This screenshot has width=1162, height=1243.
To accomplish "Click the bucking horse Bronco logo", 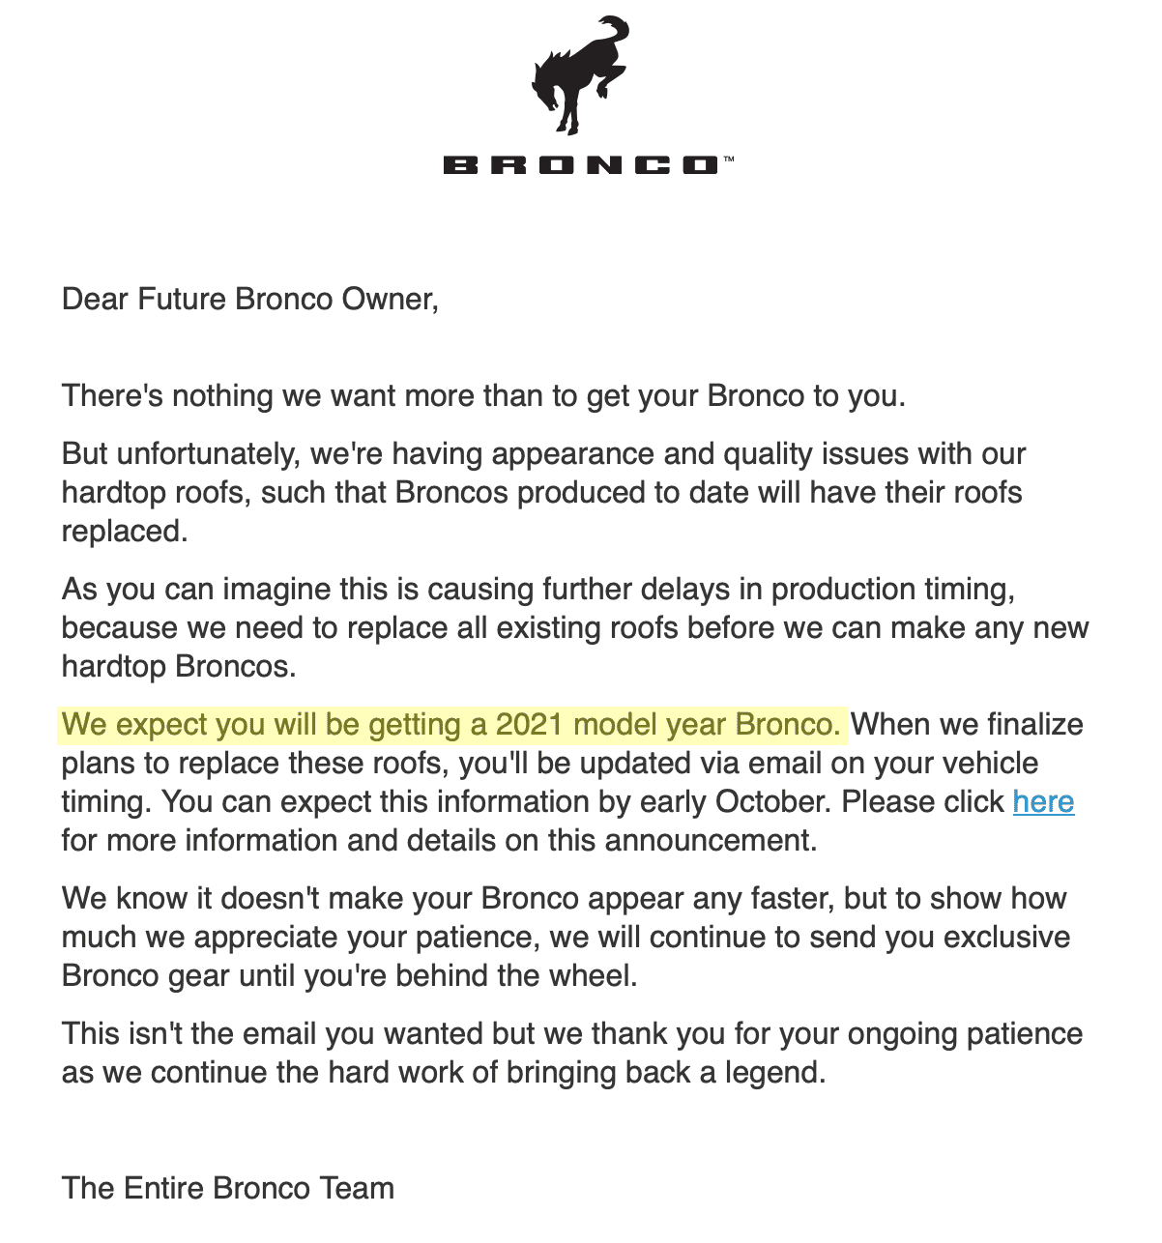I will (x=580, y=74).
